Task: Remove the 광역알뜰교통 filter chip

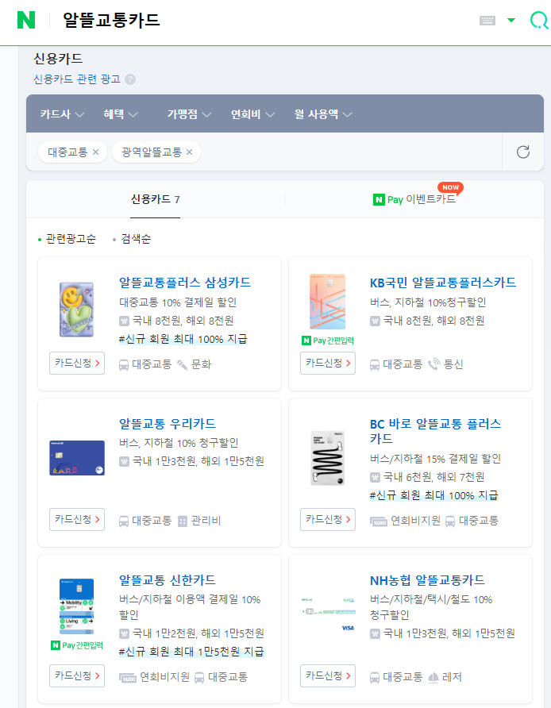Action: click(189, 152)
